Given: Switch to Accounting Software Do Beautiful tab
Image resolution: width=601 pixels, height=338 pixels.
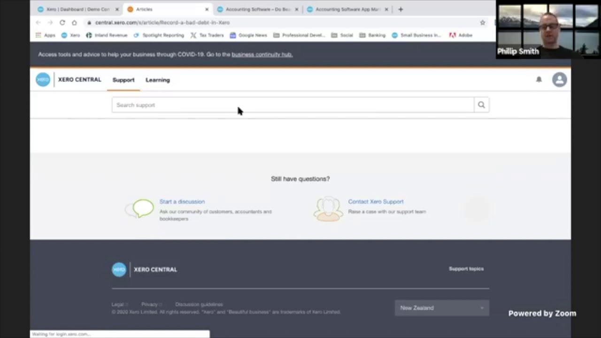Looking at the screenshot, I should pos(257,9).
